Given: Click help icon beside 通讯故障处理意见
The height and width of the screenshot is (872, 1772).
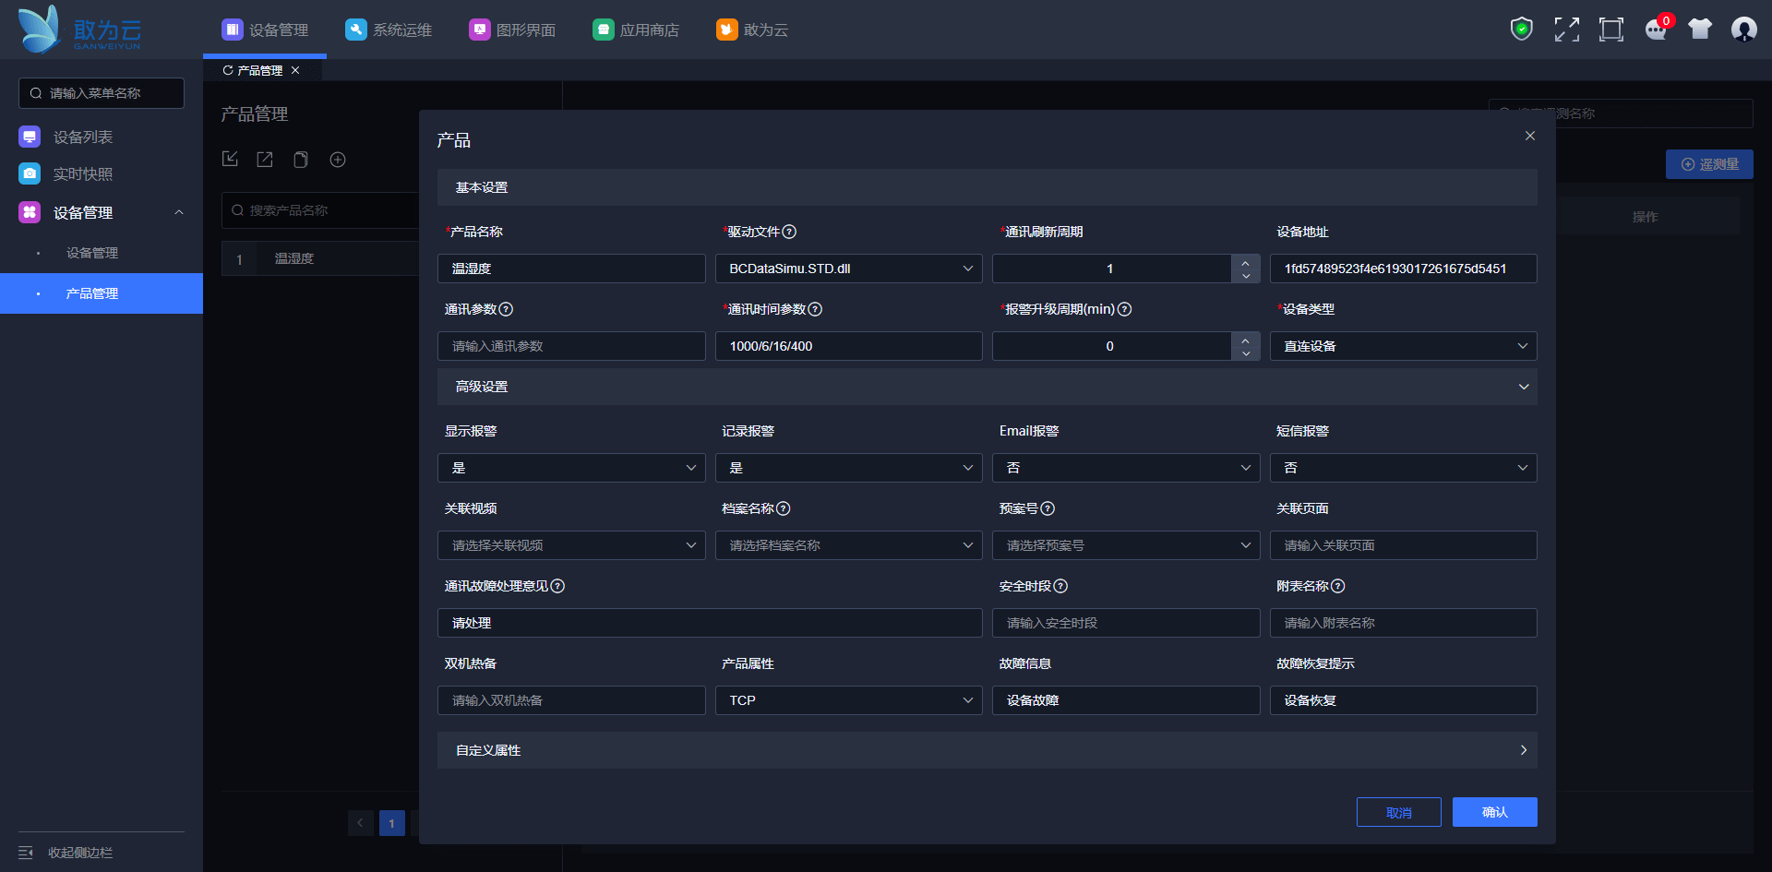Looking at the screenshot, I should point(557,586).
